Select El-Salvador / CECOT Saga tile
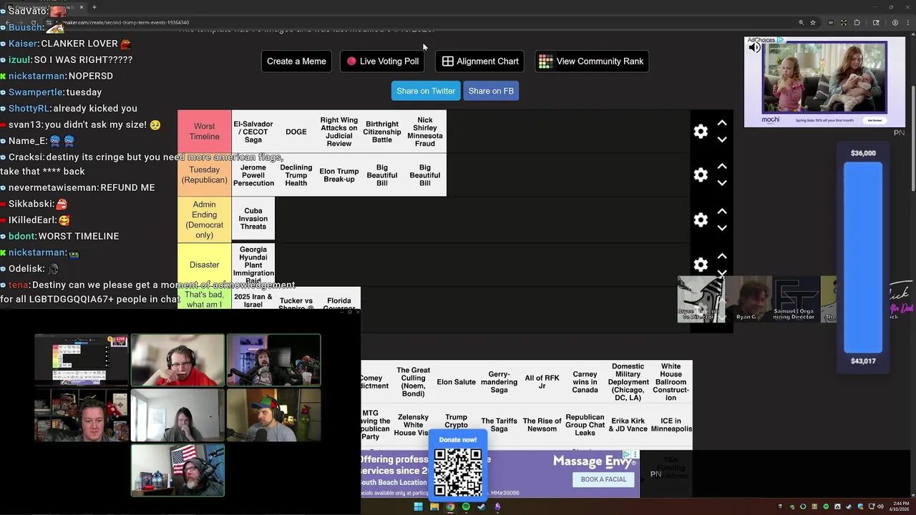The height and width of the screenshot is (515, 916). (x=253, y=132)
